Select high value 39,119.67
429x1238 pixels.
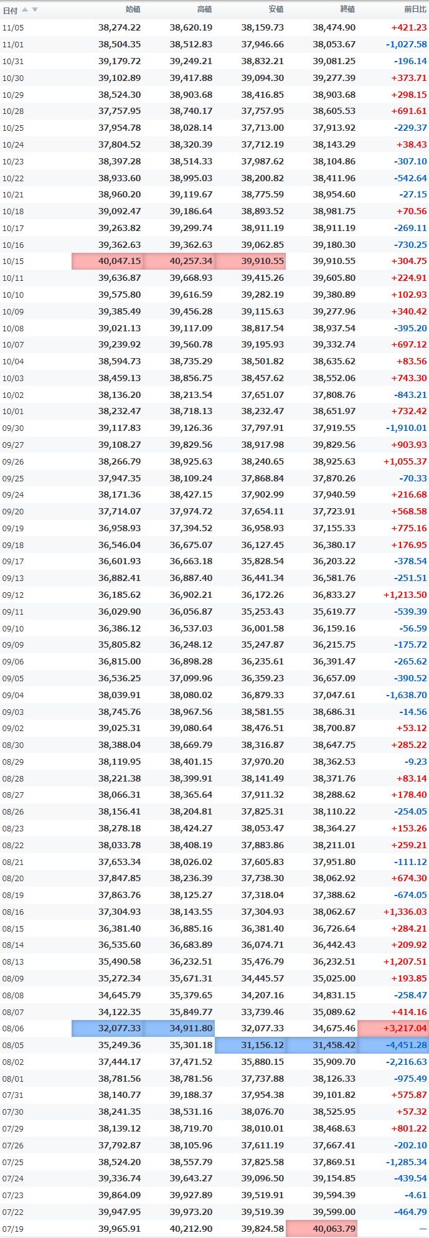tap(191, 194)
